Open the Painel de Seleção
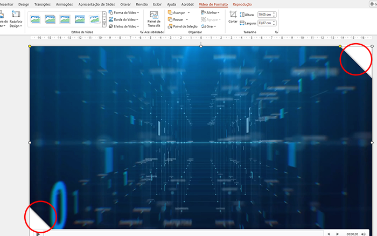This screenshot has height=236, width=377. pos(183,26)
